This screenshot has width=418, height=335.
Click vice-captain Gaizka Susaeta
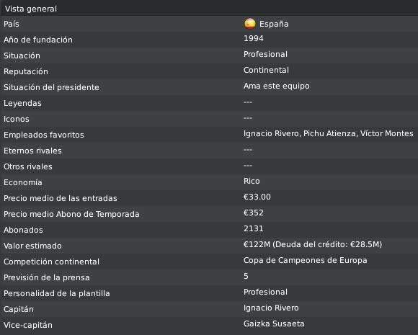(274, 323)
